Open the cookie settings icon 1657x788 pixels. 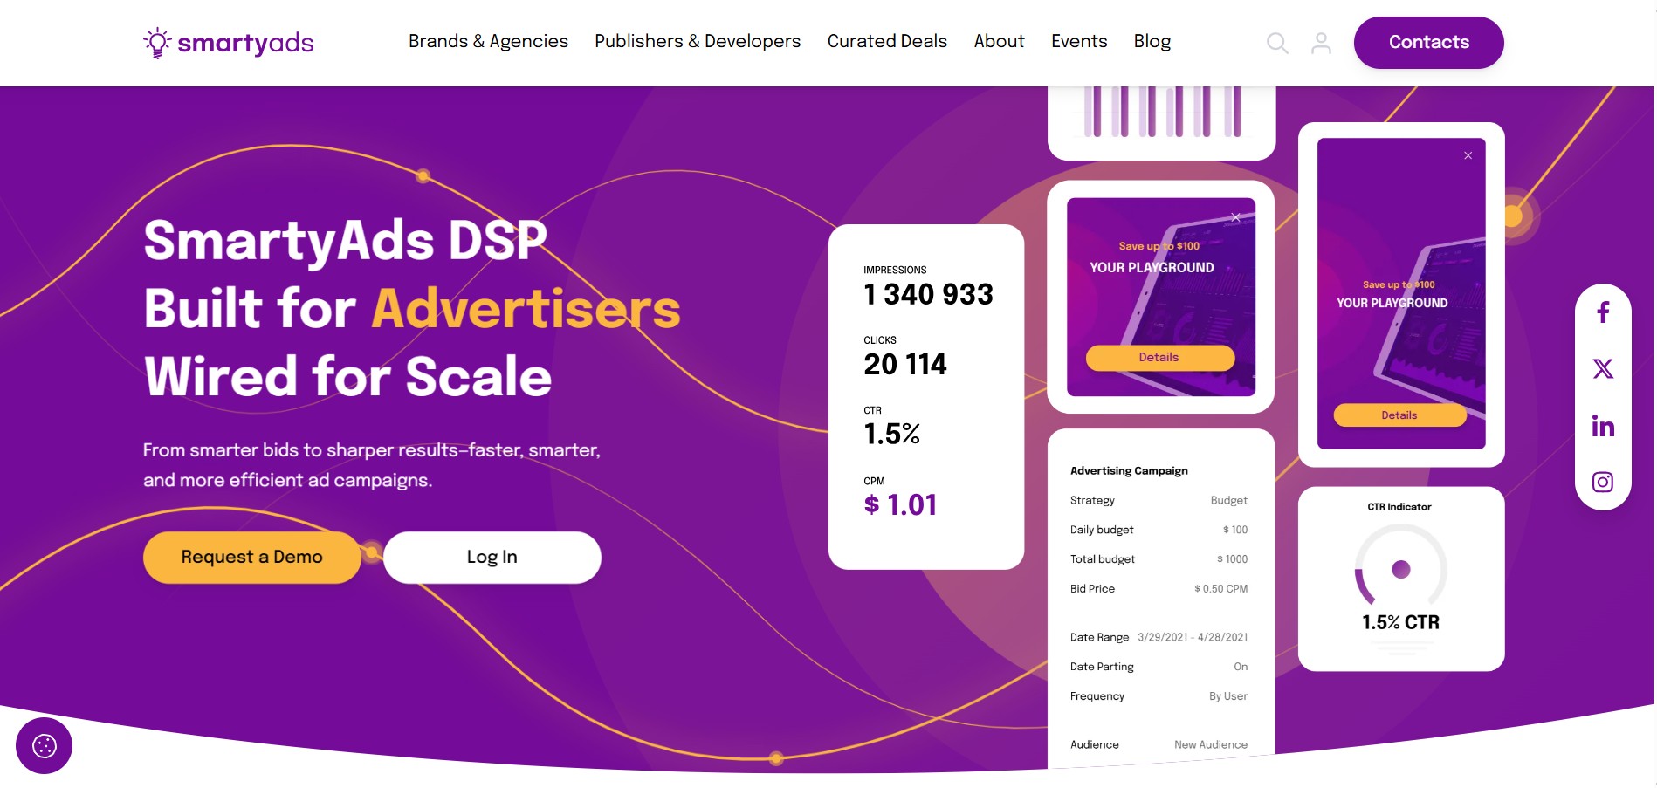(x=44, y=745)
